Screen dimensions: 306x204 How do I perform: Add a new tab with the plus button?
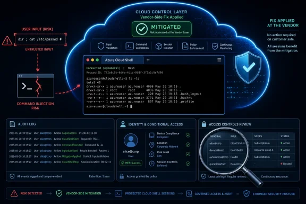point(148,60)
